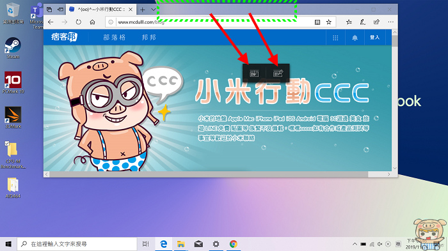Click the set these tabs aside icon
The width and height of the screenshot is (448, 251).
[60, 10]
